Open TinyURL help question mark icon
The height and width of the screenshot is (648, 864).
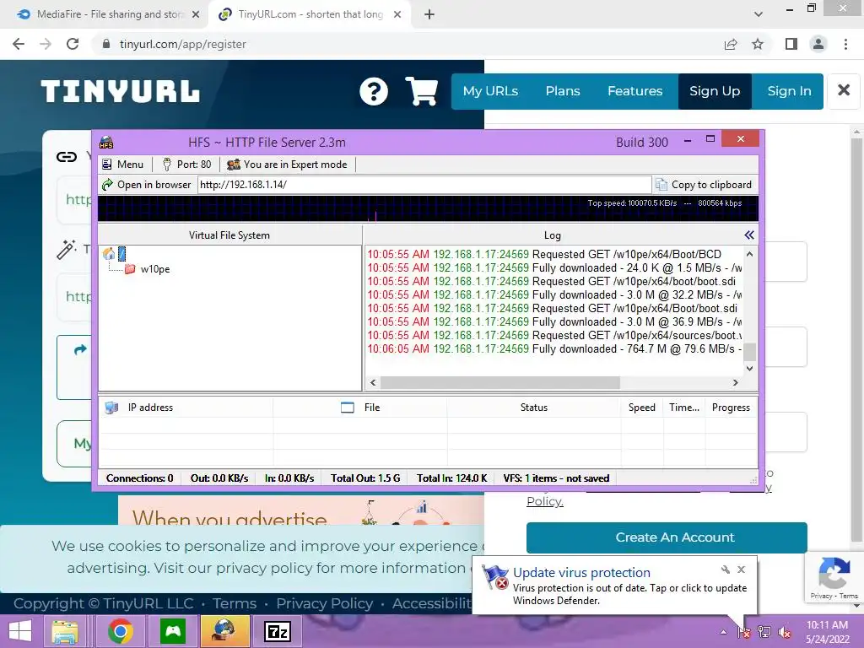(374, 91)
